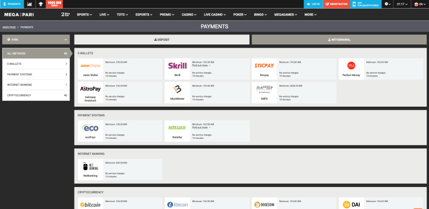Select the ecoPayz logo

point(90,128)
